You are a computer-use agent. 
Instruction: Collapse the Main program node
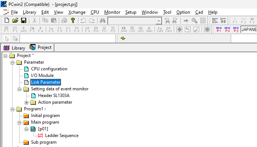coord(20,123)
